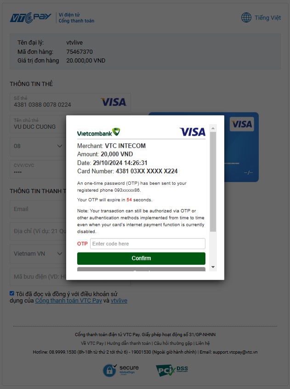Uncheck the terms agreement checkbox

(12, 293)
